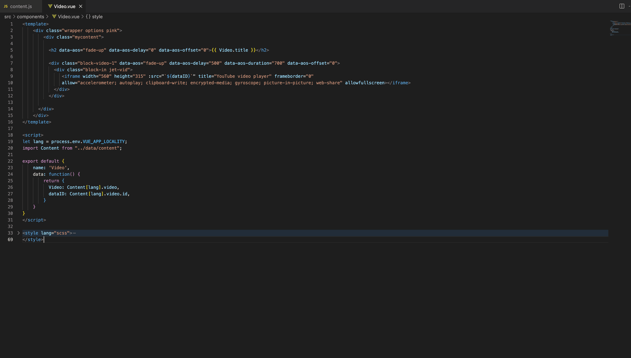Click the closing </style> tag
This screenshot has width=631, height=358.
(33, 240)
